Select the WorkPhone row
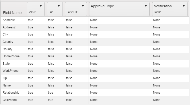This screenshot has height=105, width=190. click(95, 71)
